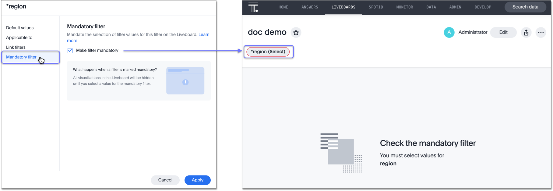553x191 pixels.
Task: Uncheck the Make filter mandatory checkbox
Action: (70, 51)
